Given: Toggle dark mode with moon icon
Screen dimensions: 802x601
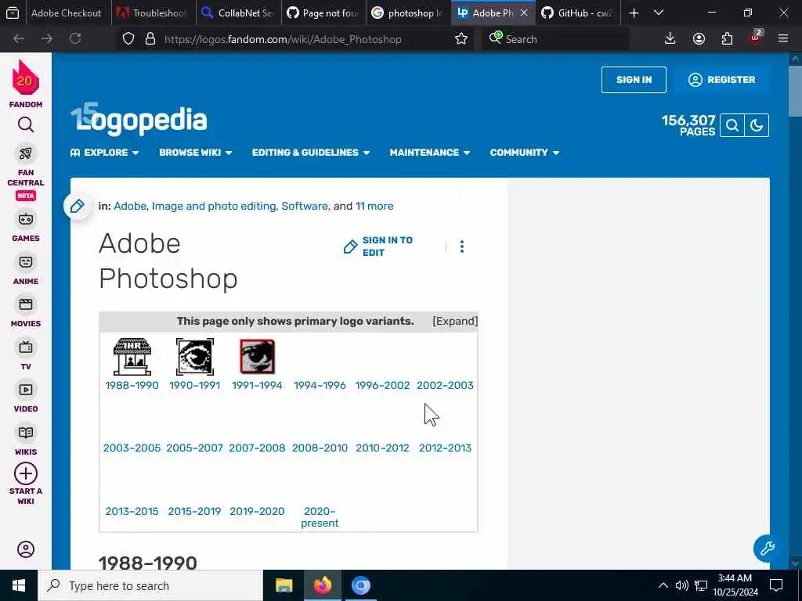Looking at the screenshot, I should tap(757, 125).
